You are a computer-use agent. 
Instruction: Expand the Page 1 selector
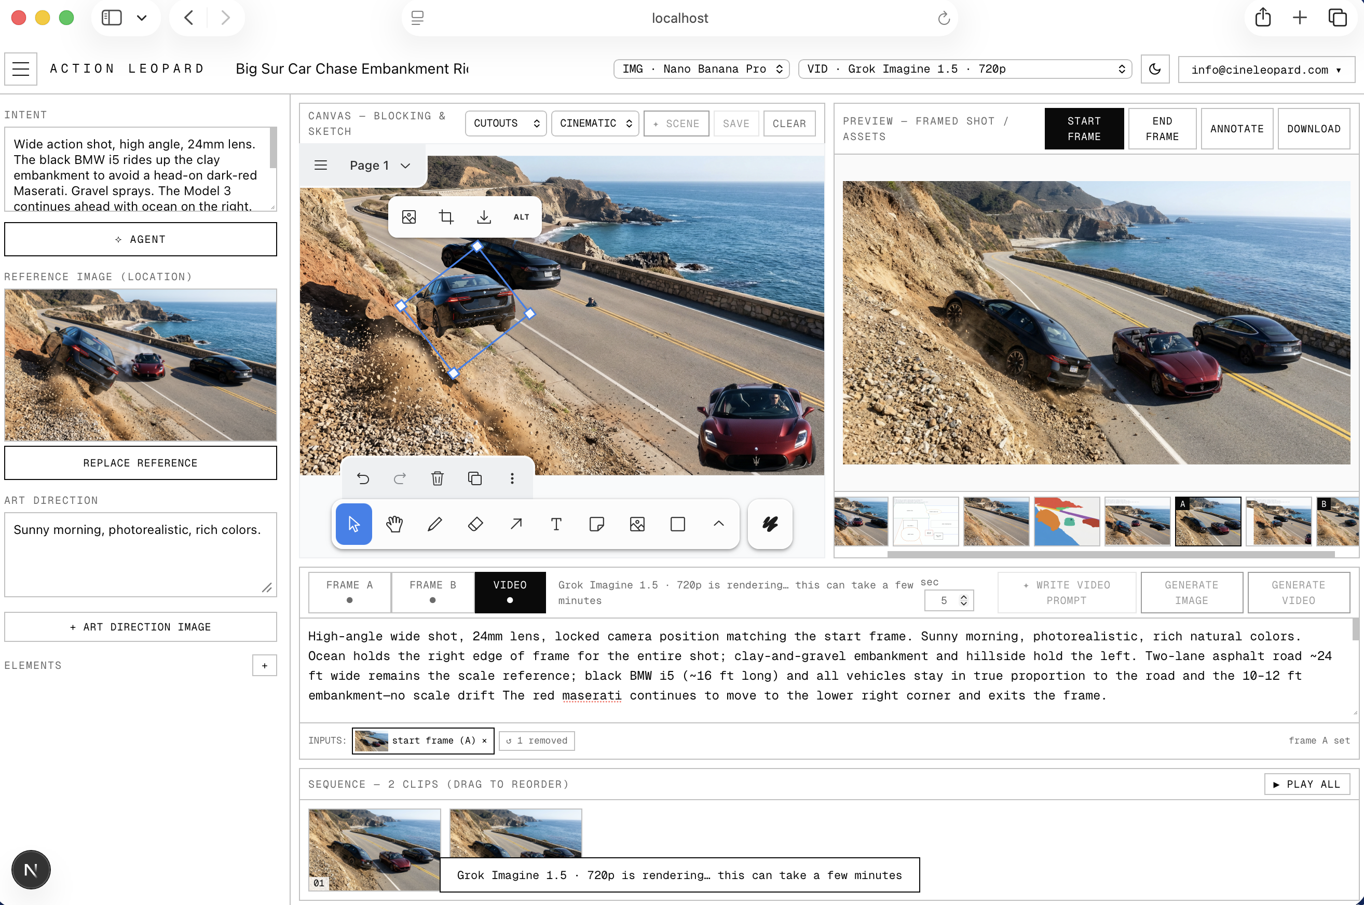point(380,166)
